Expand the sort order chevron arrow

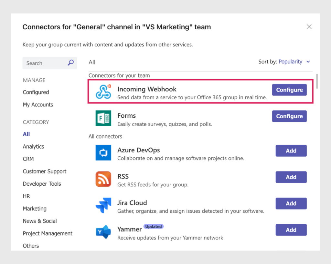coord(308,62)
